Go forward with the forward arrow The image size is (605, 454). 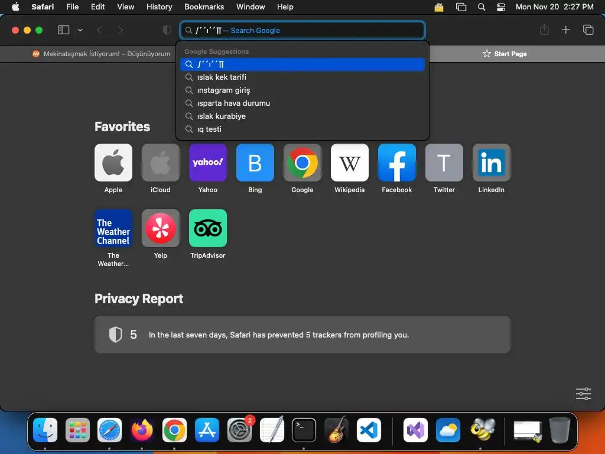tap(120, 30)
